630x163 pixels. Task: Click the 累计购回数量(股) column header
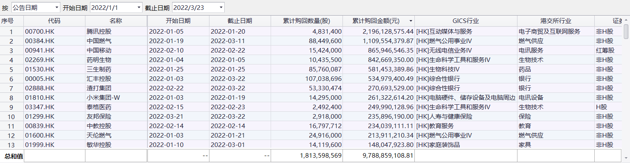pyautogui.click(x=306, y=21)
